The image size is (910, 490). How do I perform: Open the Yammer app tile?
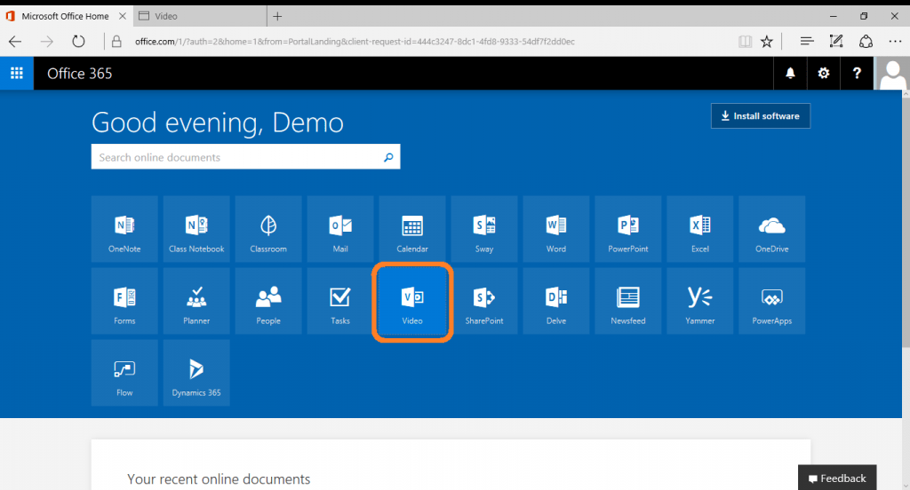700,301
